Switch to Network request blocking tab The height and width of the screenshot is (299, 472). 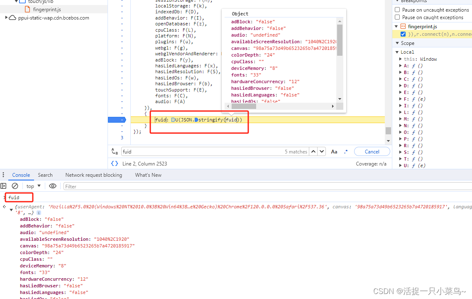(93, 175)
